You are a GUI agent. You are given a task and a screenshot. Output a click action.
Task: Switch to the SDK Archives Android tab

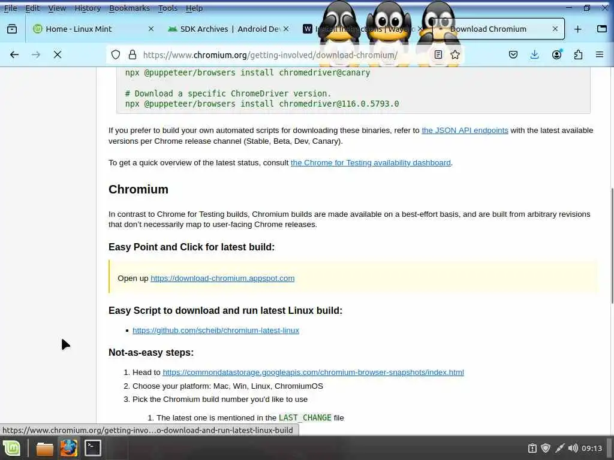228,29
